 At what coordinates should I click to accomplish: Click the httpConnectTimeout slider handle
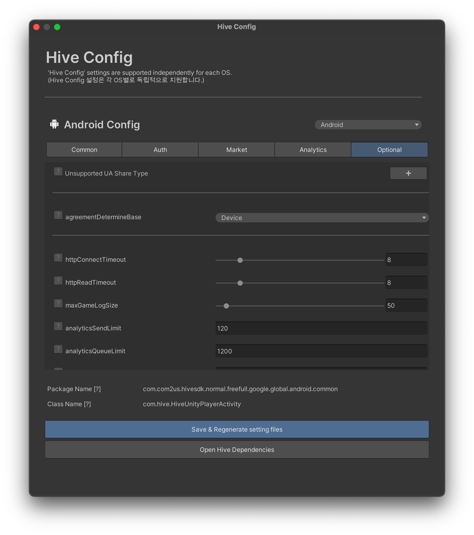click(x=240, y=260)
